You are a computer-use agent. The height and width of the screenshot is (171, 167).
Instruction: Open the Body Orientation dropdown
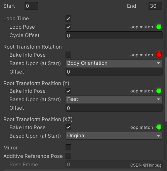[x=114, y=63]
